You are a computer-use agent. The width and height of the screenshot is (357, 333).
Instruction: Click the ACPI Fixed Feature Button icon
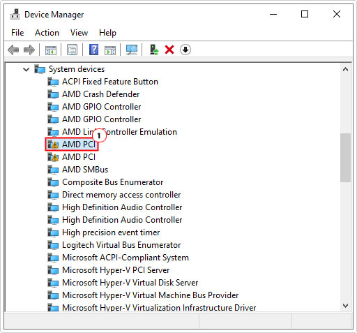[53, 82]
